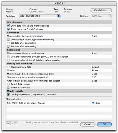Click the Slew accuracy (to determine completion) label
The image size is (118, 133).
pos(27,77)
